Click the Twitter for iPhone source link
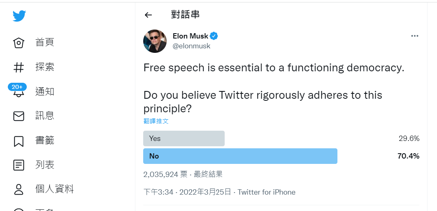The height and width of the screenshot is (211, 437). pyautogui.click(x=266, y=192)
